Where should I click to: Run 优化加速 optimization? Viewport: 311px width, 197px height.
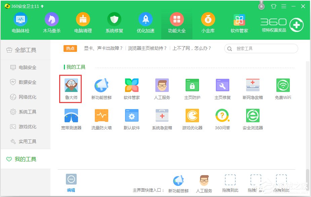(145, 23)
